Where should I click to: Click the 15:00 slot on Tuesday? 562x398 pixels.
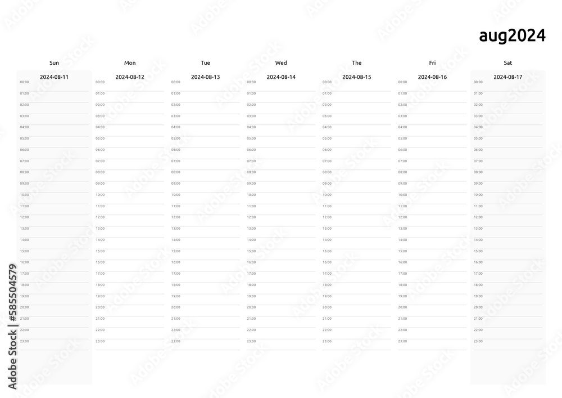tap(205, 254)
